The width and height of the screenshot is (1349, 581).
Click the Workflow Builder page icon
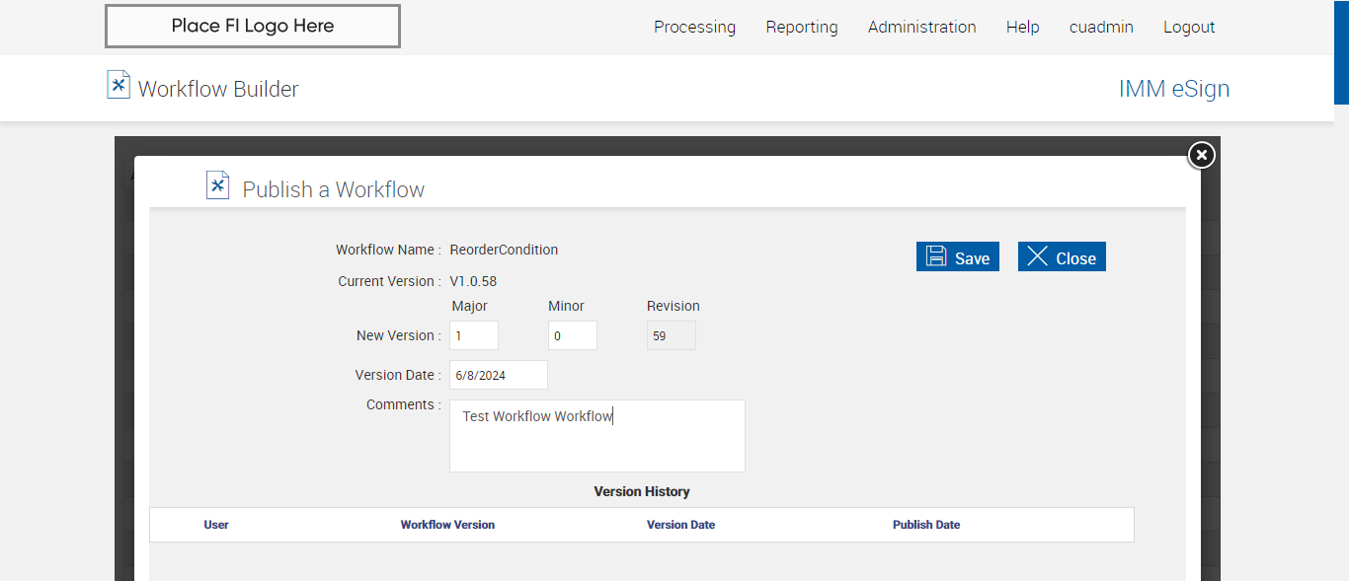pos(119,85)
